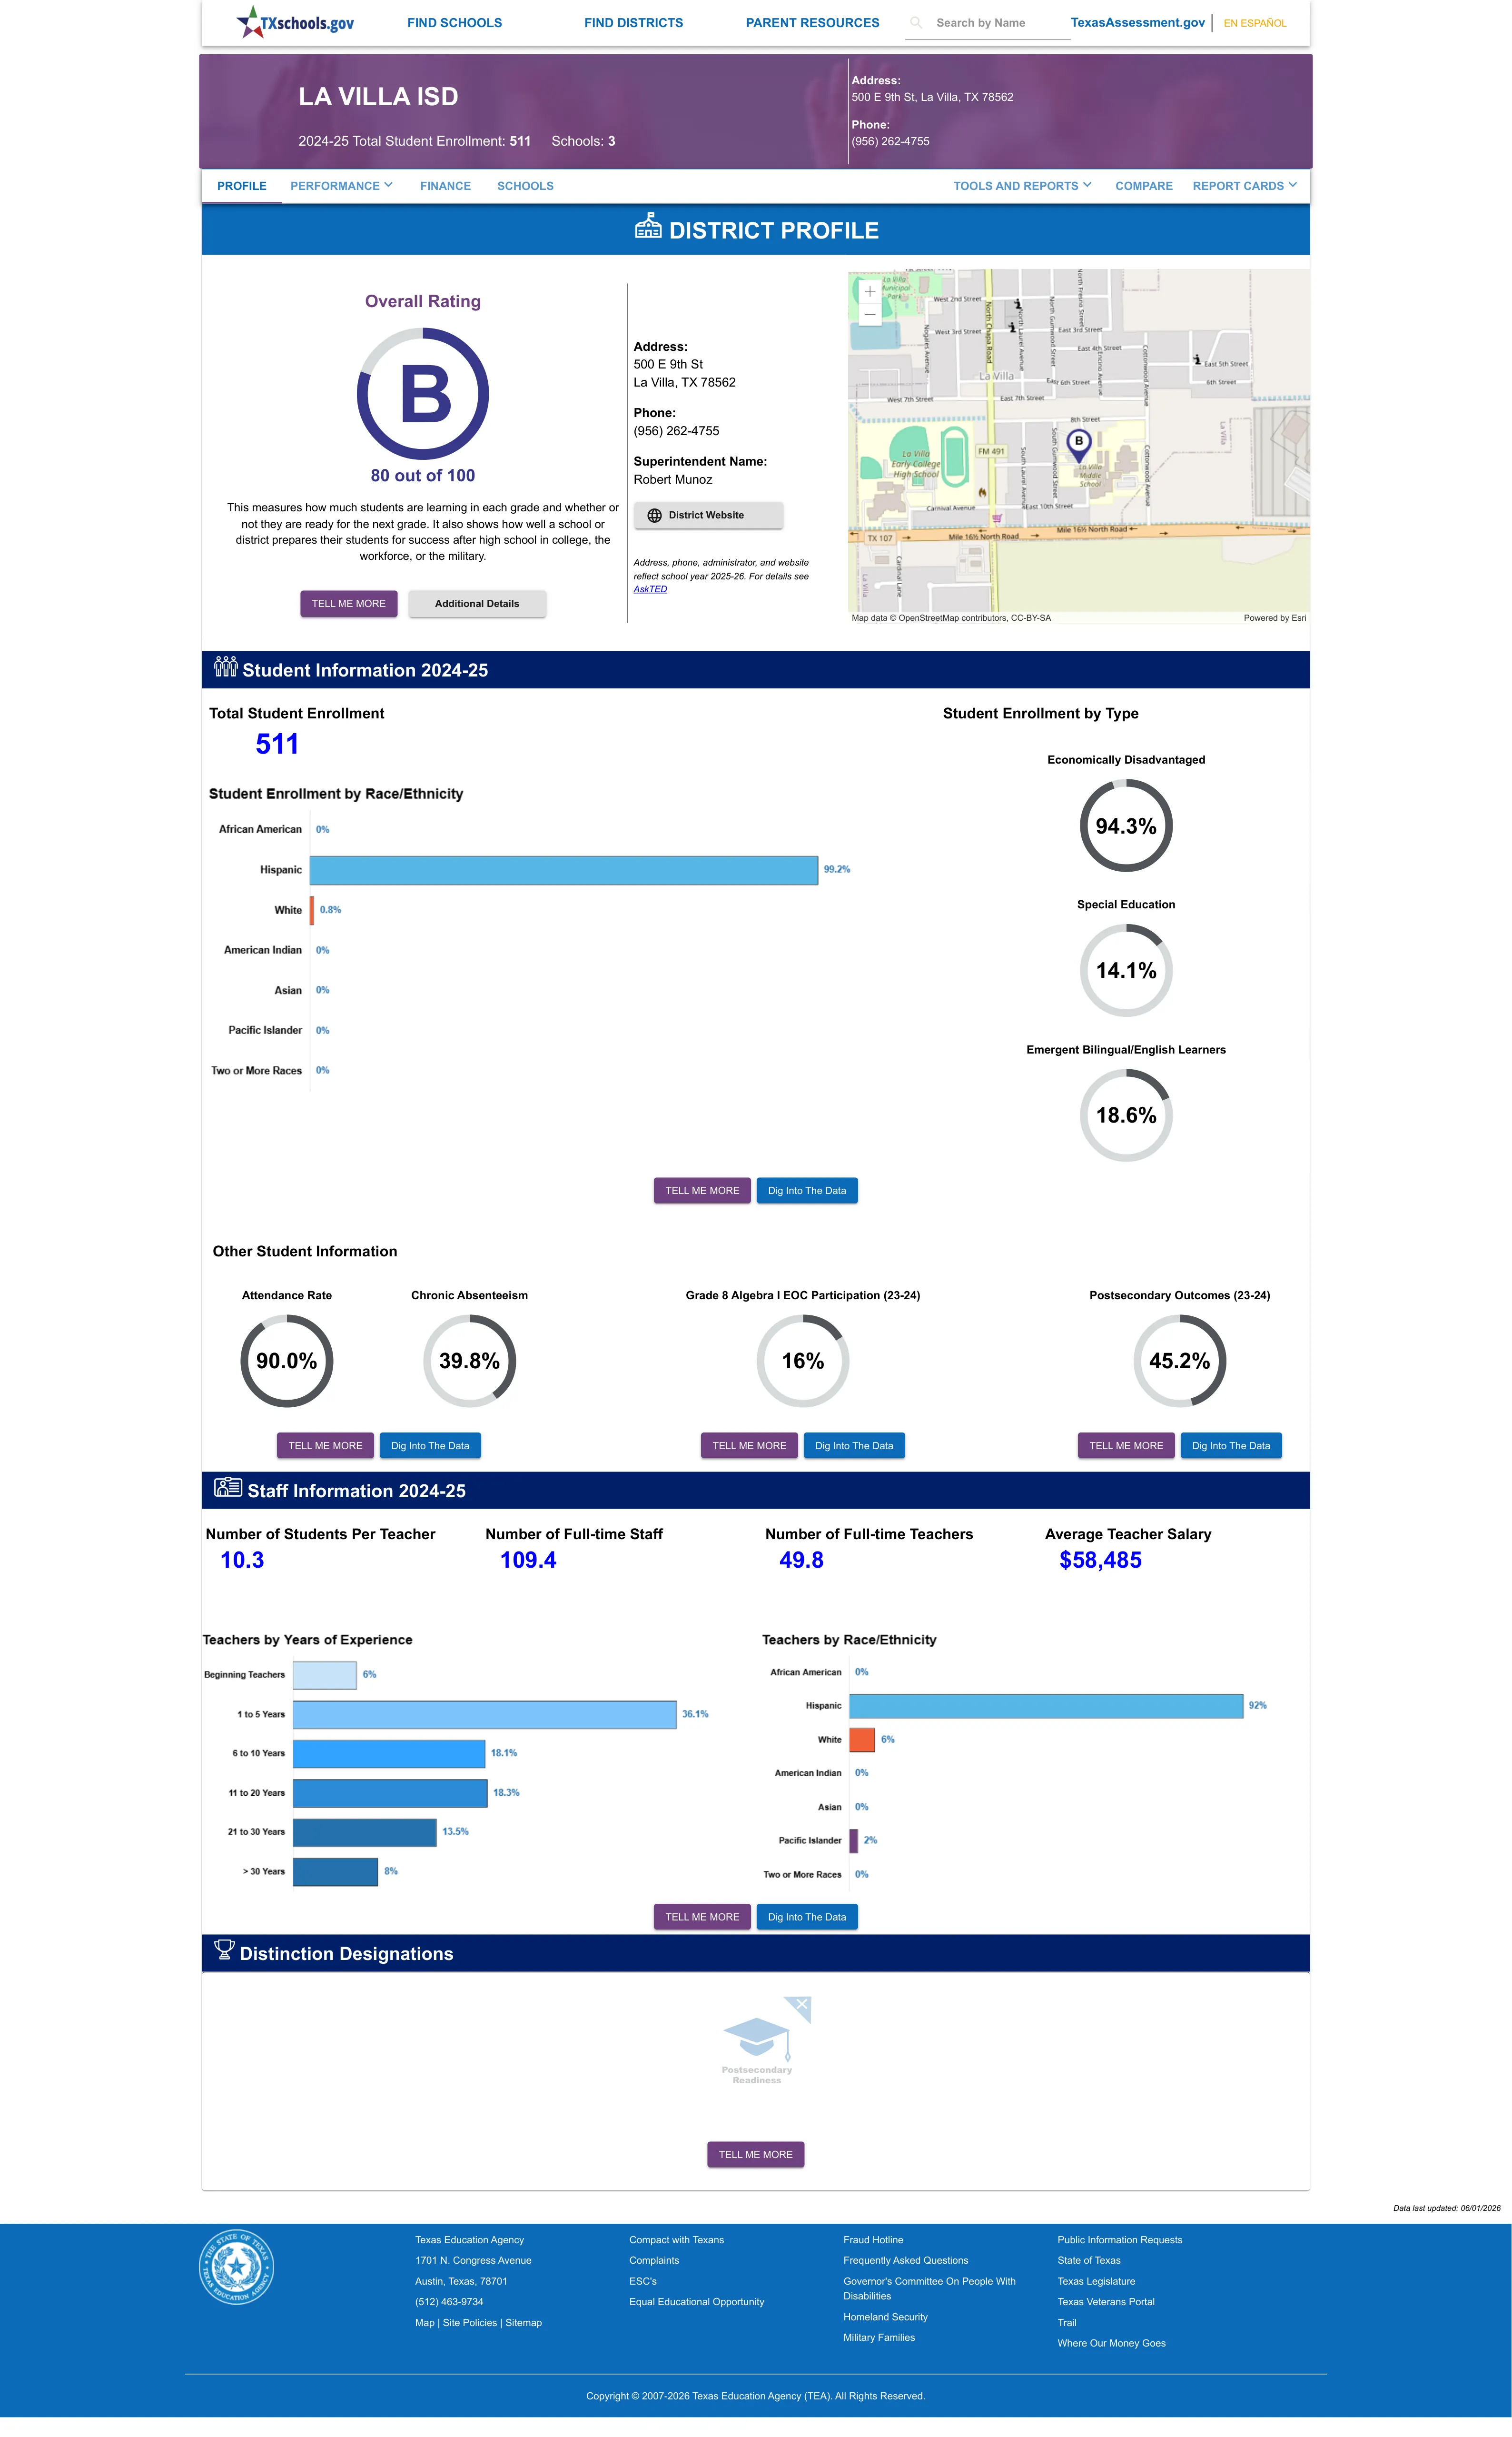
Task: Open Additional Details for the rating
Action: [x=477, y=604]
